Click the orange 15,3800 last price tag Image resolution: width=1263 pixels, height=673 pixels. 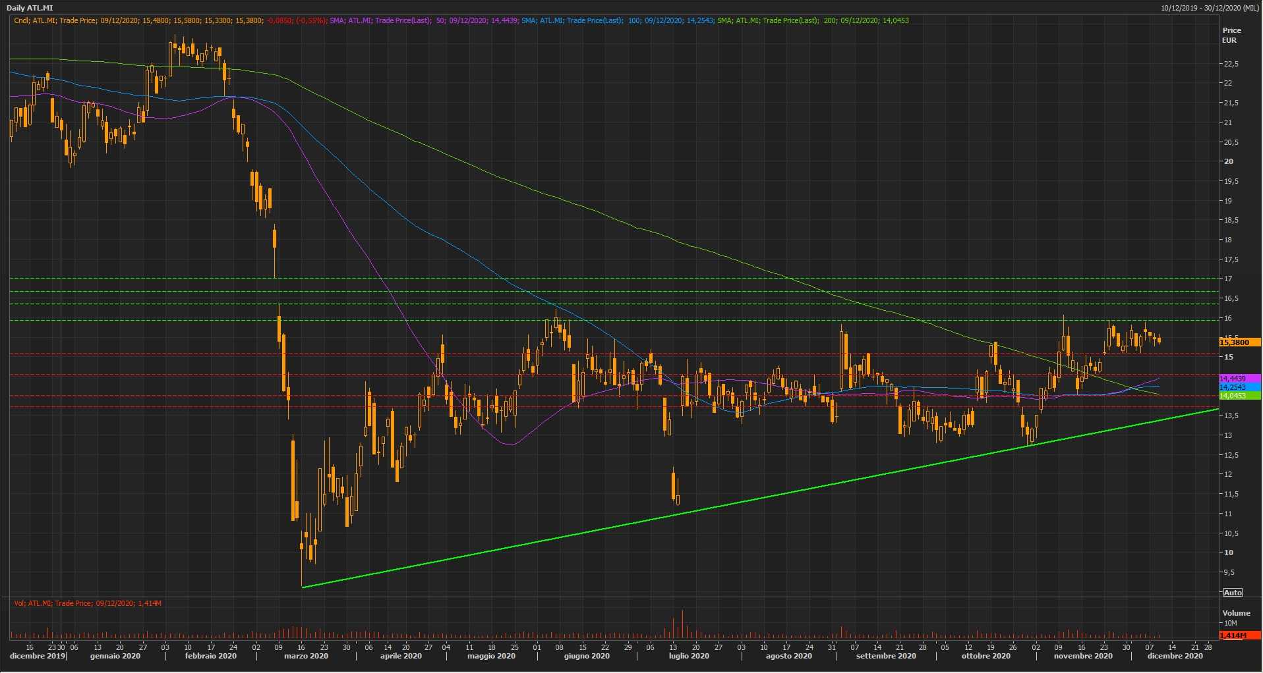point(1239,342)
